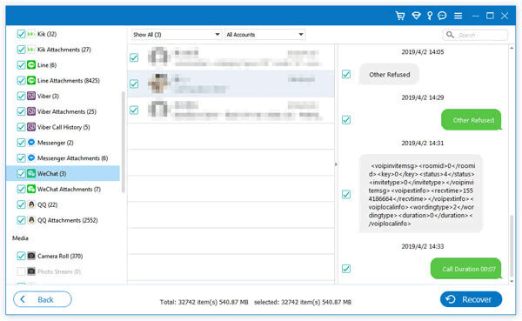Click the Viber Call History icon
Viewport: 522px width, 321px height.
(31, 127)
